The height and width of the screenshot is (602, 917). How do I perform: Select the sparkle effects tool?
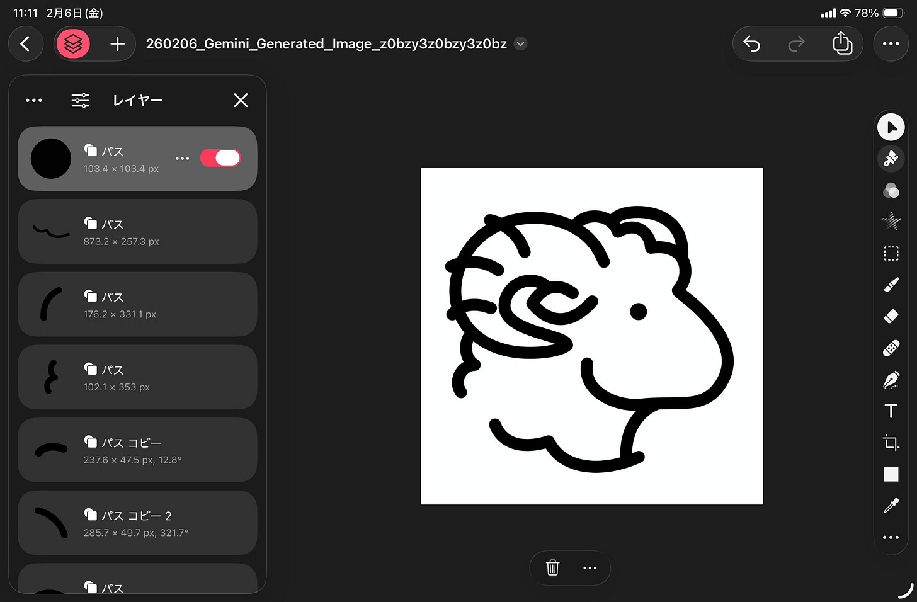pos(891,221)
